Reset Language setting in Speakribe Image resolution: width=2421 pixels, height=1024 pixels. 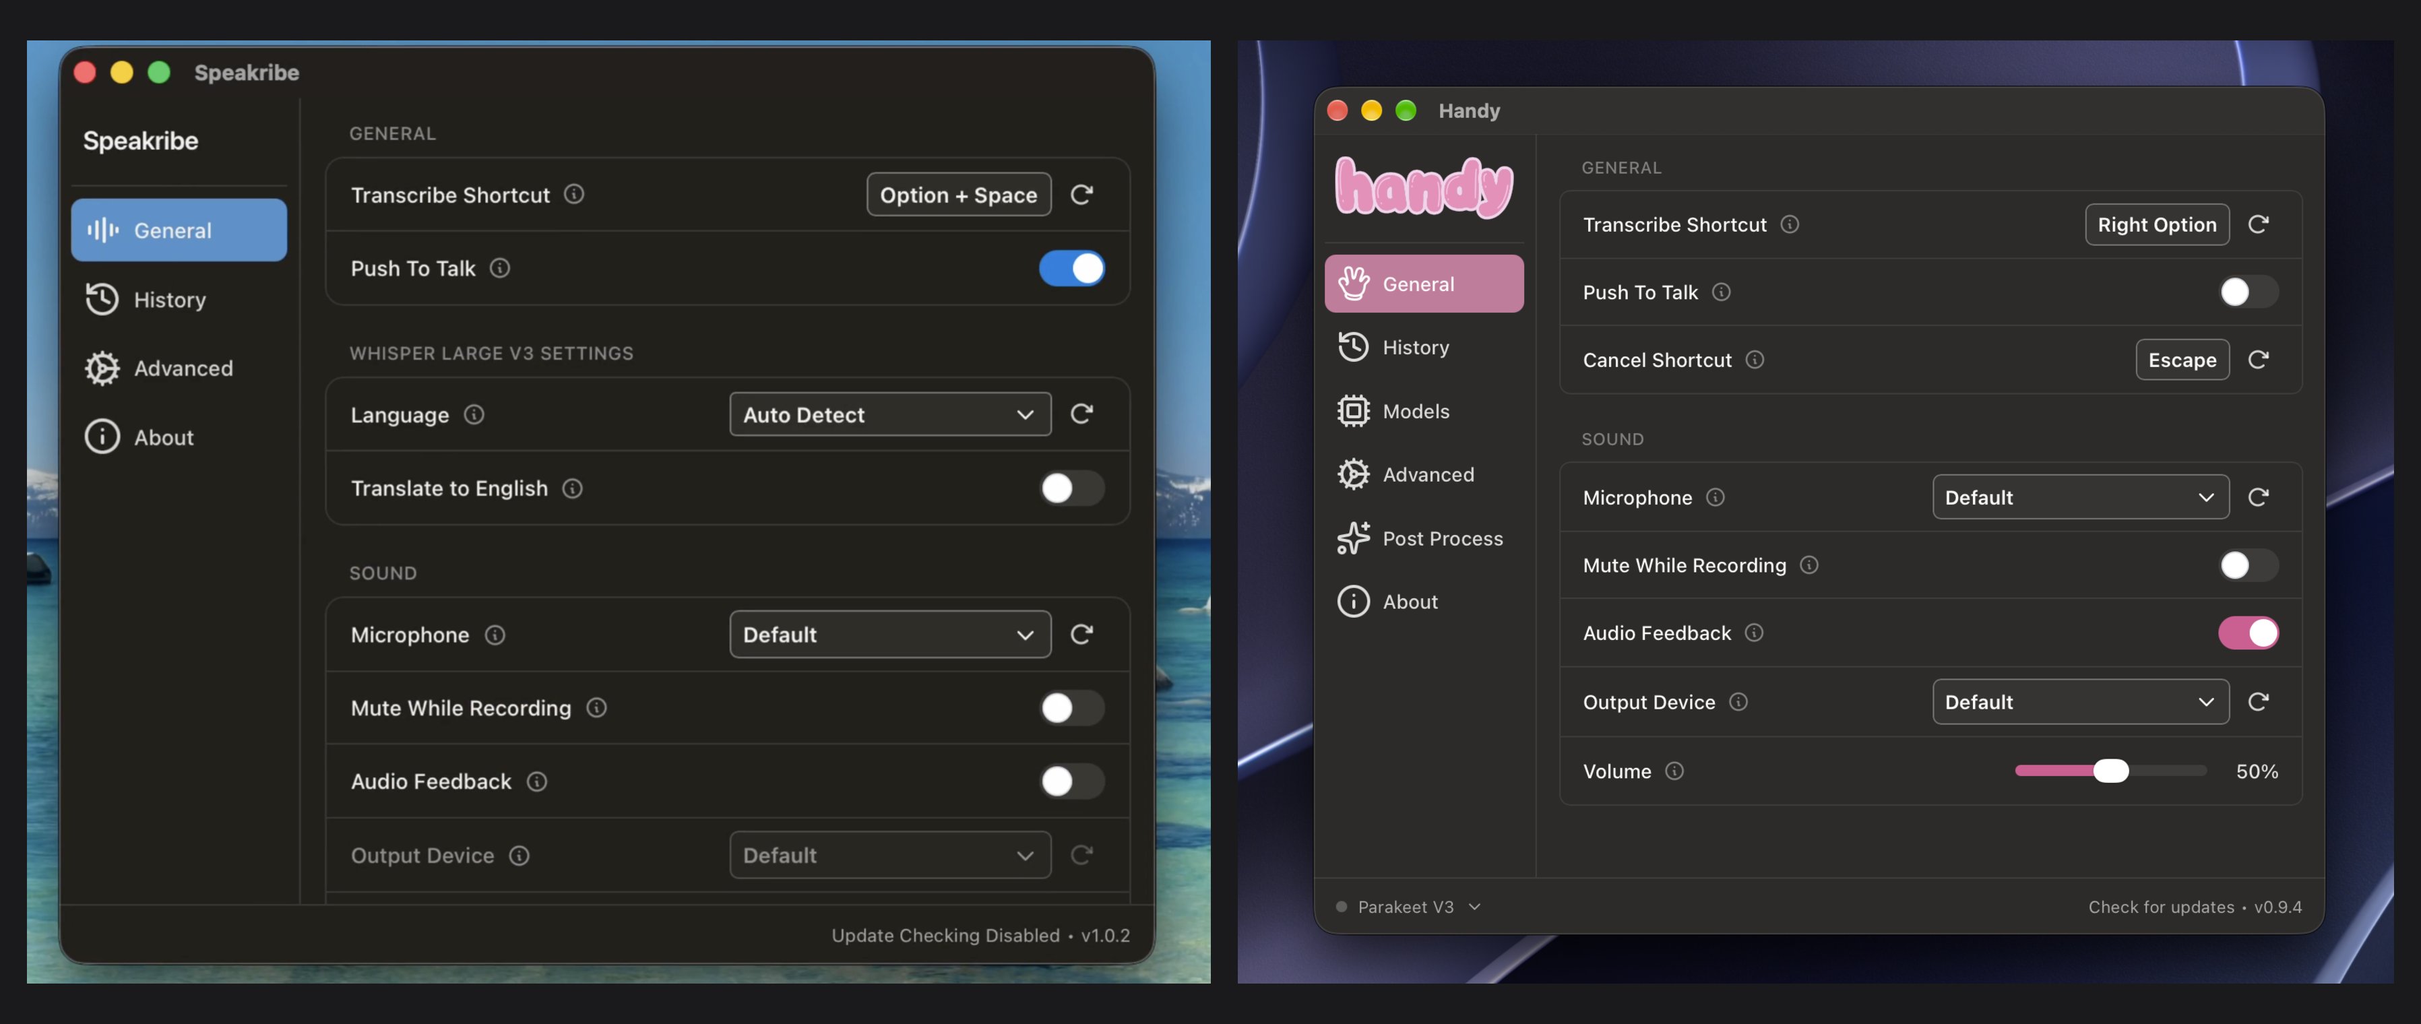coord(1081,414)
